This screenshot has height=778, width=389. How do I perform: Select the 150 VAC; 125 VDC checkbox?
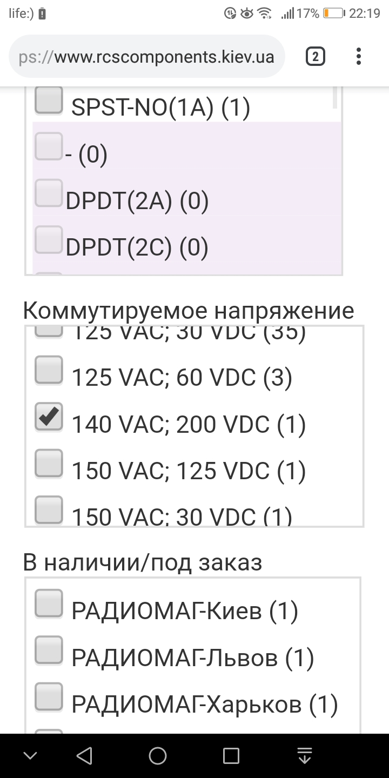49,464
